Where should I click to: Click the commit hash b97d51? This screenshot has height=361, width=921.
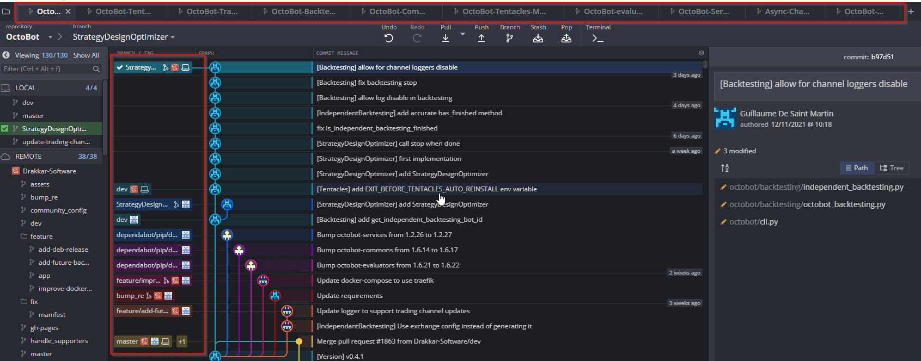coord(882,57)
